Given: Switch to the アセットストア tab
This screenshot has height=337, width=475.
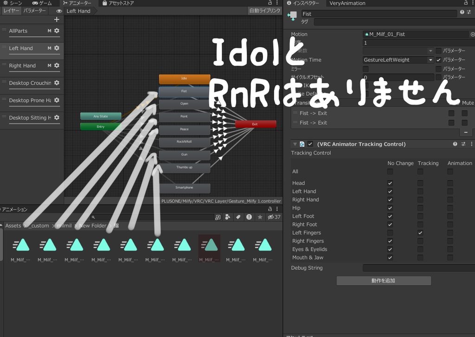Looking at the screenshot, I should 118,3.
